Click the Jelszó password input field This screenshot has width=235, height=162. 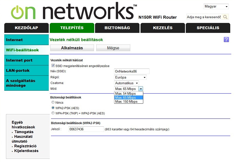point(86,129)
